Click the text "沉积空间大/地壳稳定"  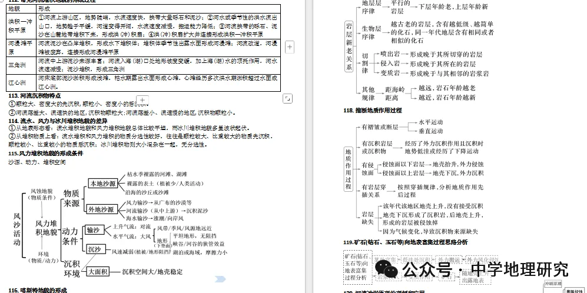point(152,272)
